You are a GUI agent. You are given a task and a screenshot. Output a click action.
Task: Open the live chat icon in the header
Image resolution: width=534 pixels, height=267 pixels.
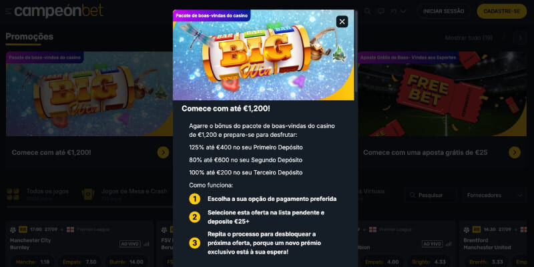pos(381,11)
